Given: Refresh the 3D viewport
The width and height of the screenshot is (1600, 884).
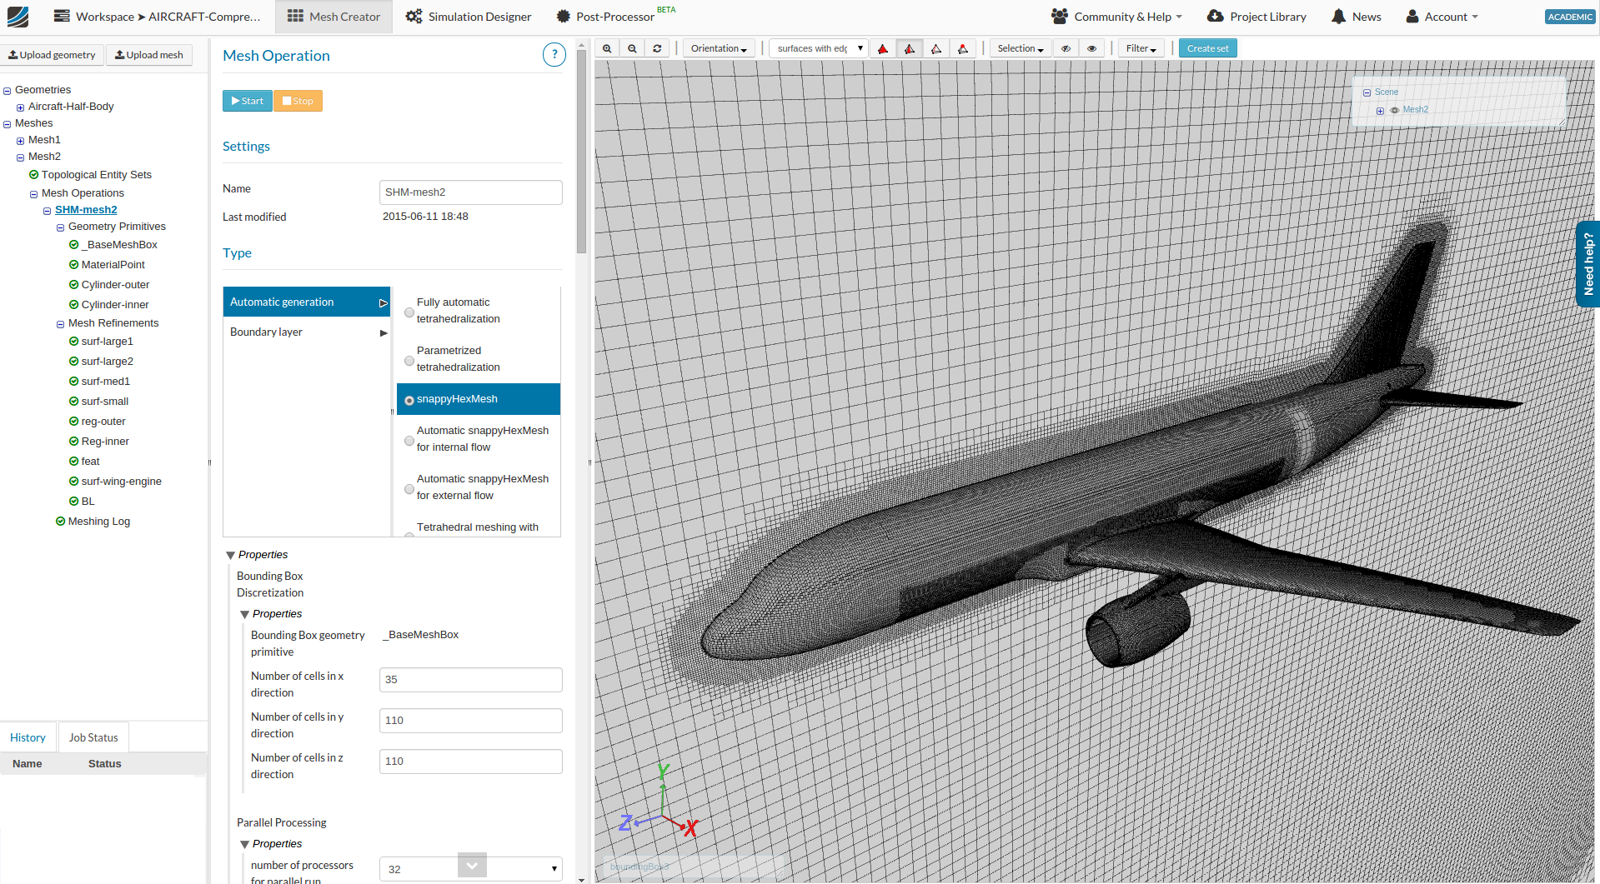Looking at the screenshot, I should (x=657, y=47).
